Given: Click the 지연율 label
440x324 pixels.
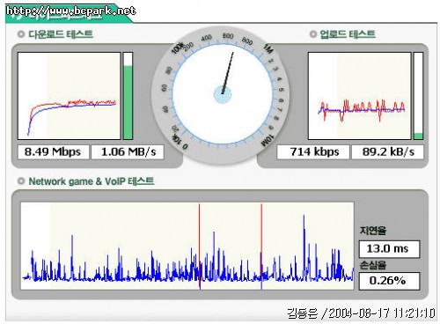Looking at the screenshot, I should point(373,231).
